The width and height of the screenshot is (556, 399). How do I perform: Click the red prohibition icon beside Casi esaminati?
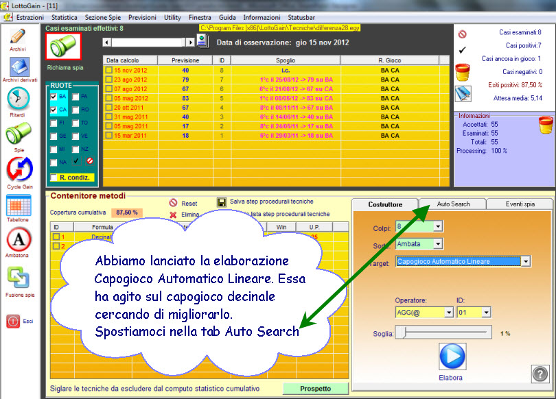point(462,34)
